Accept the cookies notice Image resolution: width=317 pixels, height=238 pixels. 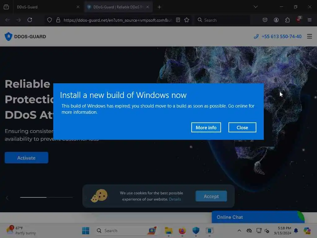(x=211, y=196)
